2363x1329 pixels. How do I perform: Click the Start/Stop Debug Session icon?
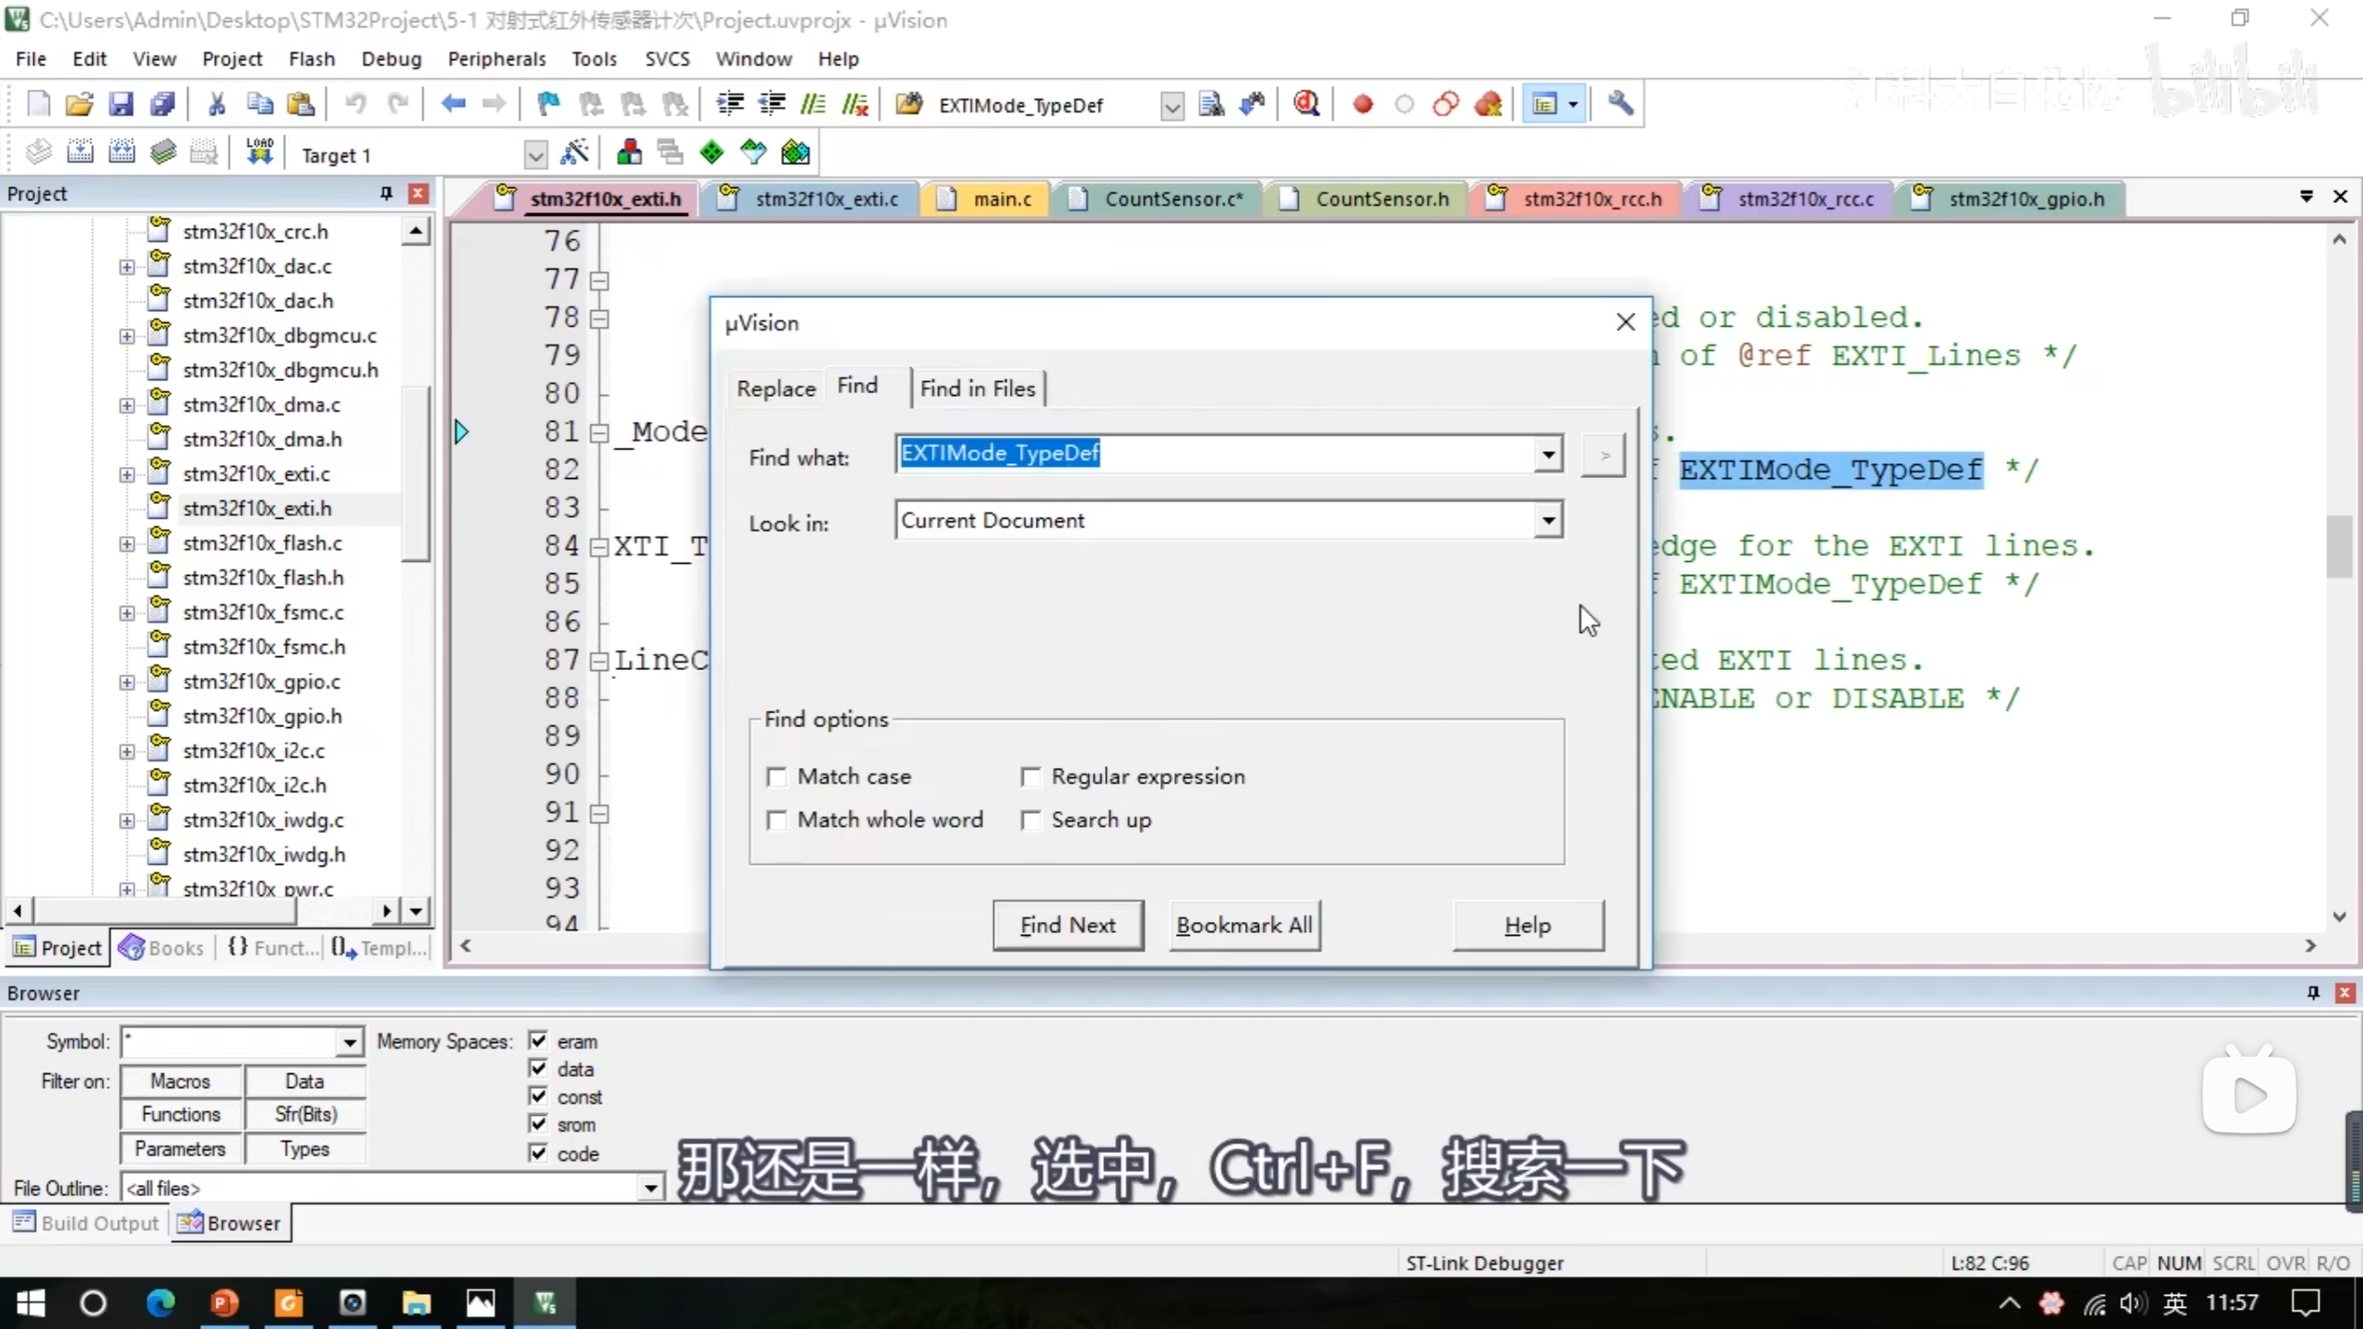tap(1306, 104)
